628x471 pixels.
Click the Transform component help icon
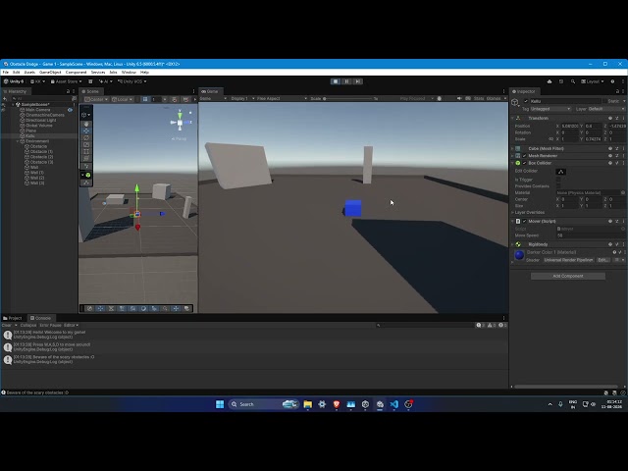coord(610,118)
